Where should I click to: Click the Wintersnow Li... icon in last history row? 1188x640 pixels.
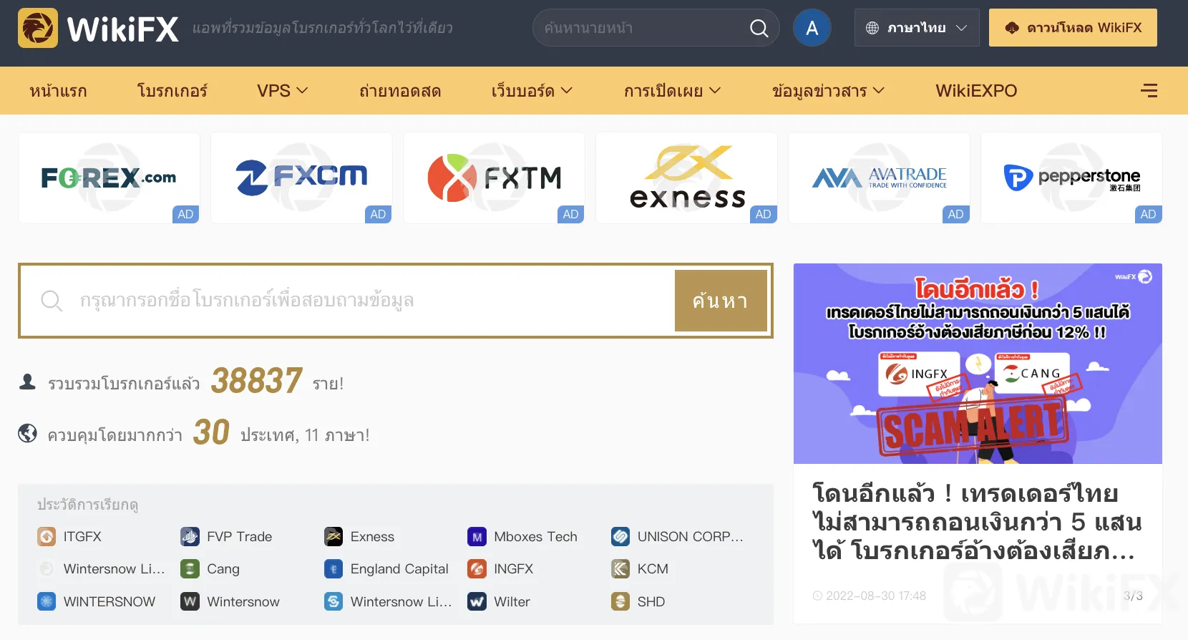point(333,601)
